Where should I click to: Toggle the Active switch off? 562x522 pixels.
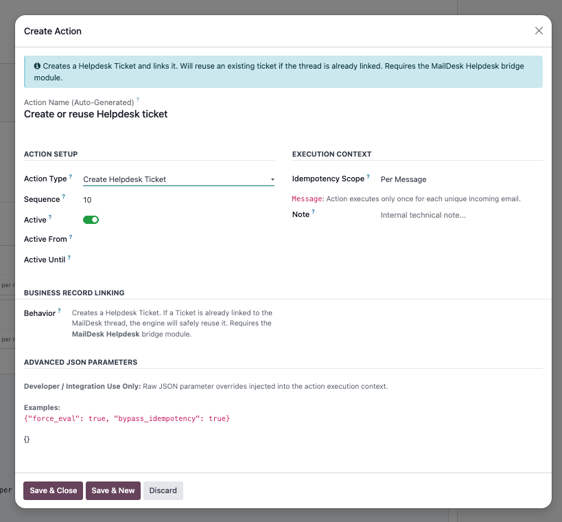91,220
